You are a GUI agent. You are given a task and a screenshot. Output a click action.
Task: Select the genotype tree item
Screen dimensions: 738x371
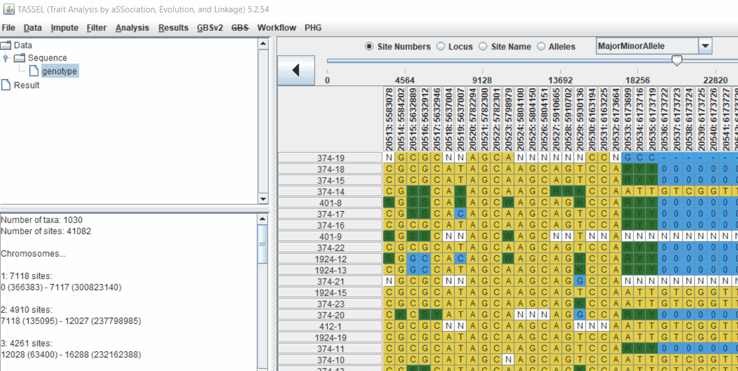coord(60,71)
